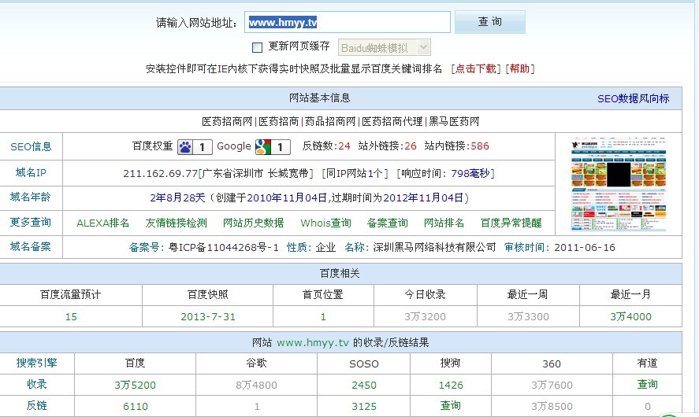Screen dimensions: 699x417
Task: Focus the website address input field
Action: [x=348, y=22]
